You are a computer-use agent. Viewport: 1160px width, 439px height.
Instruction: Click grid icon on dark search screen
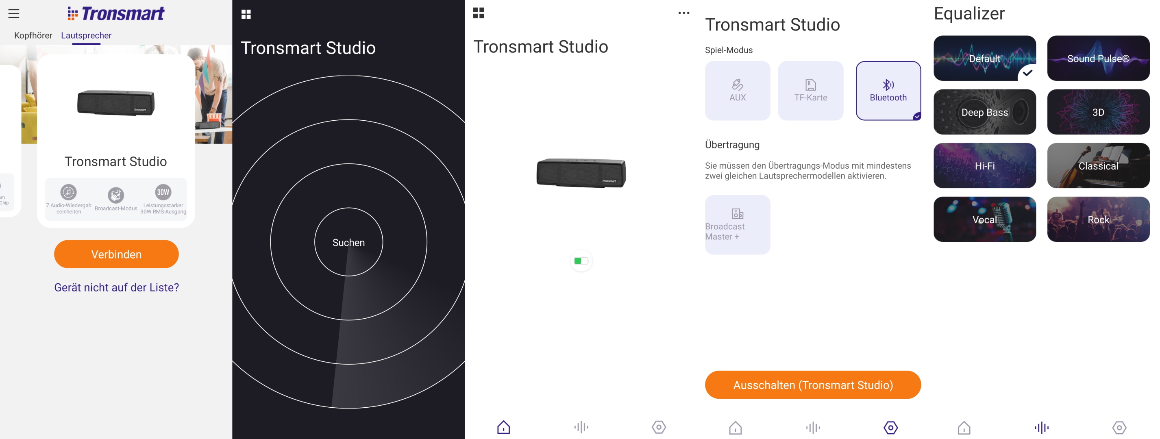click(x=246, y=14)
